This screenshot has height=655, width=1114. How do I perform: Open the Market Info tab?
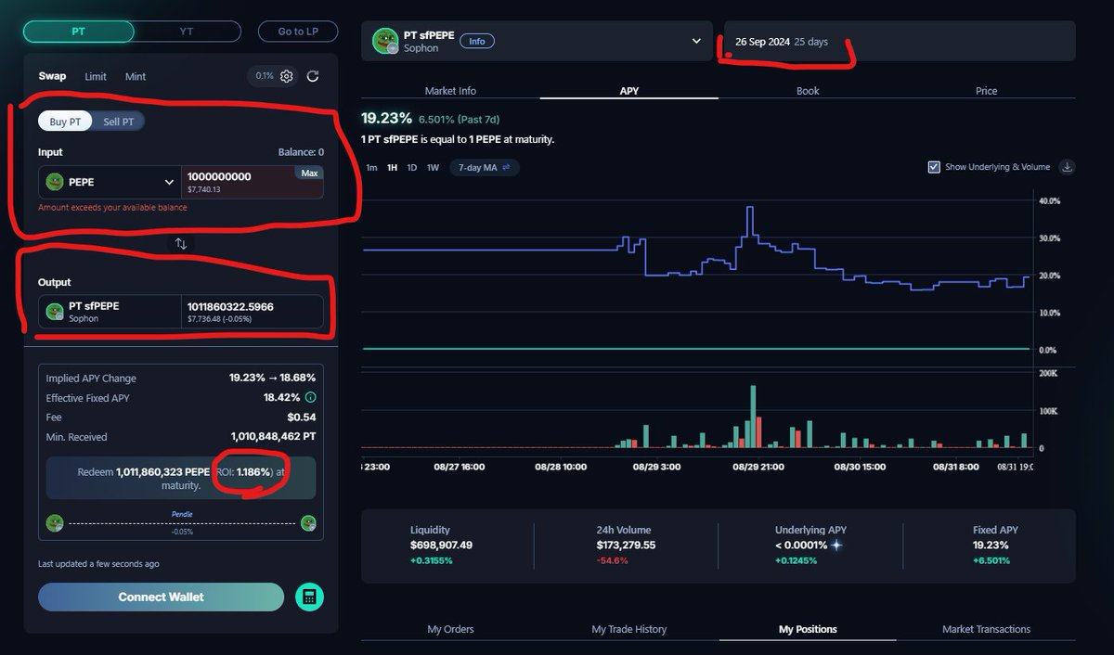tap(450, 91)
